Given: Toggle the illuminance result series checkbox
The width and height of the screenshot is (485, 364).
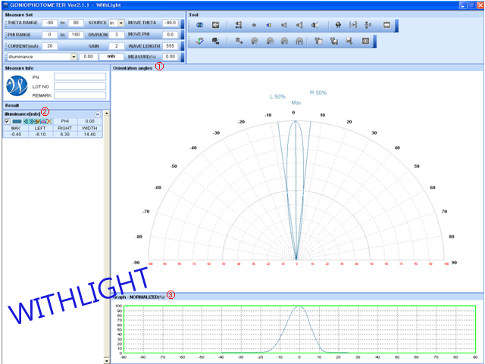Looking at the screenshot, I should [7, 121].
